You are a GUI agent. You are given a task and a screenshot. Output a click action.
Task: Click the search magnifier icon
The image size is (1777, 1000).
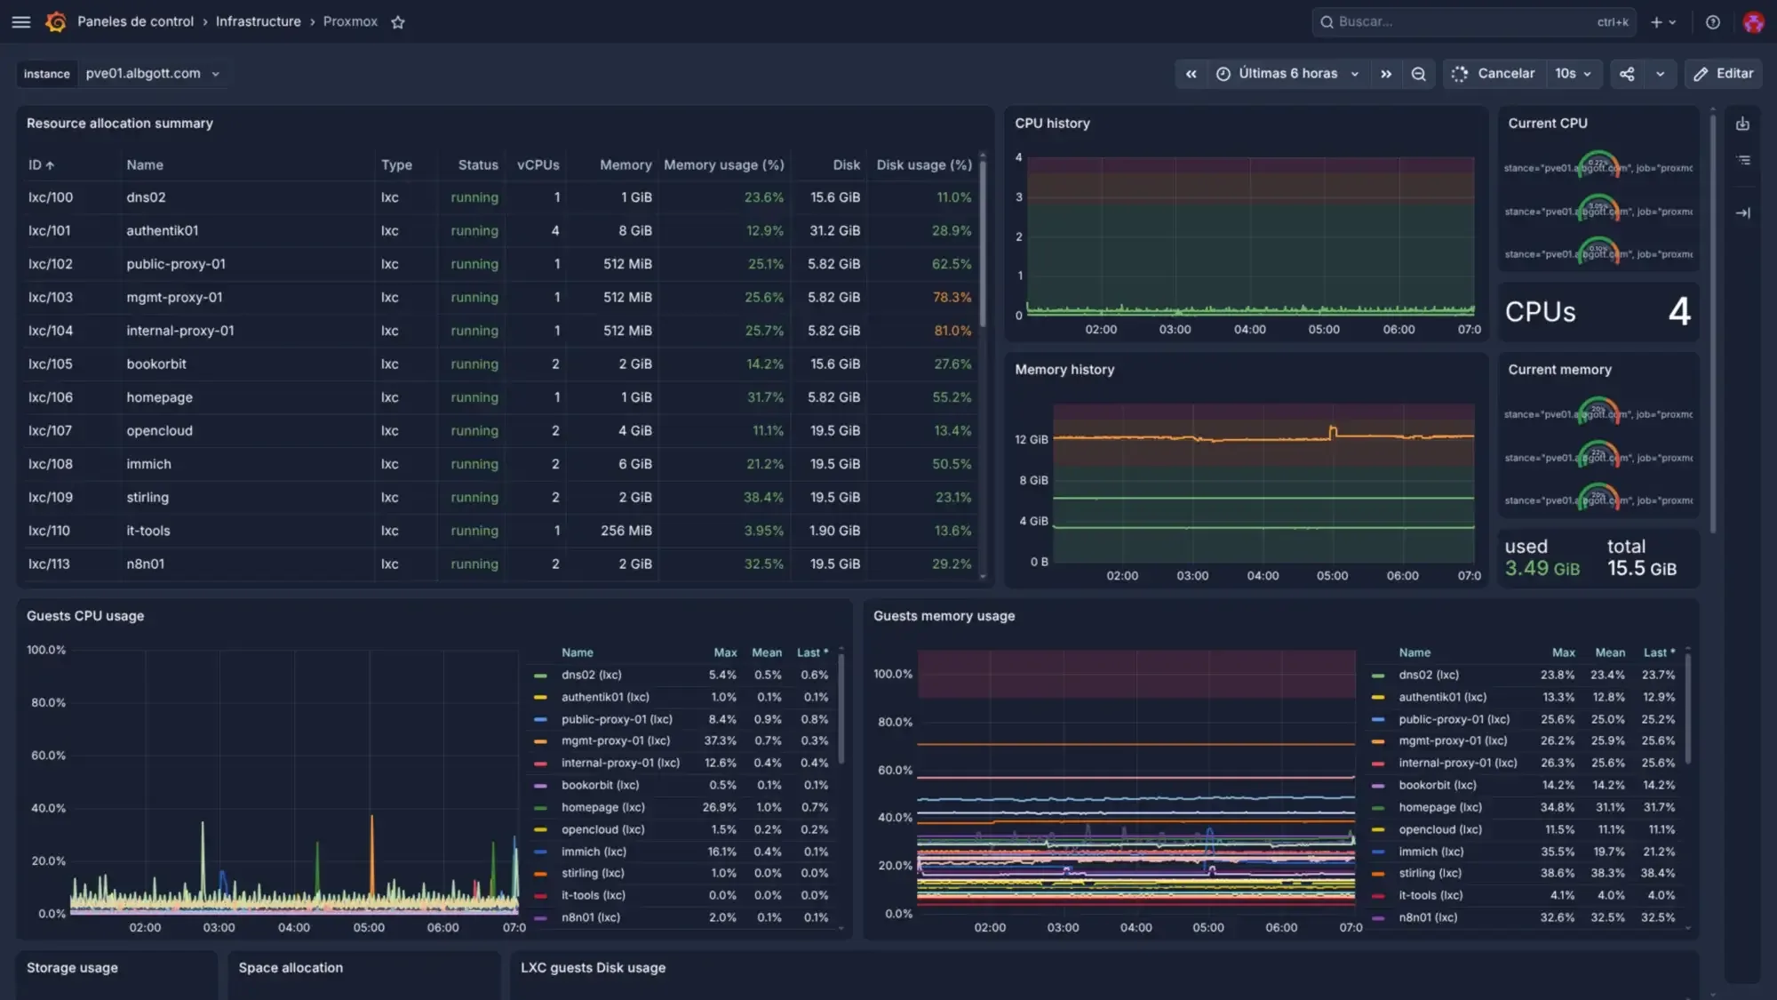(x=1327, y=22)
